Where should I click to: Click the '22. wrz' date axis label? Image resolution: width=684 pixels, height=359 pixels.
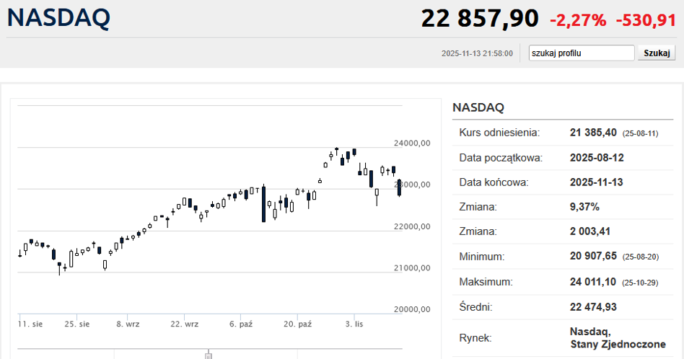pos(185,324)
